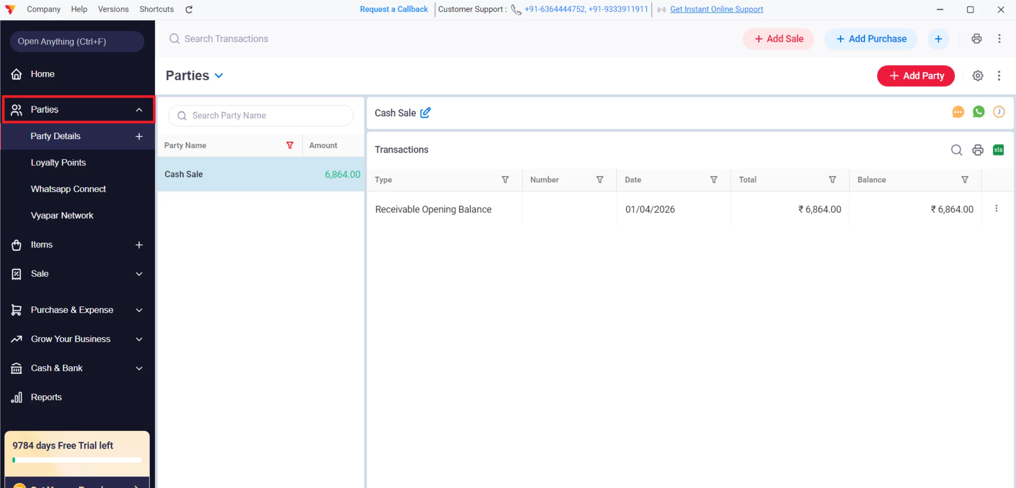Click the Add Party button
1016x488 pixels.
tap(916, 76)
